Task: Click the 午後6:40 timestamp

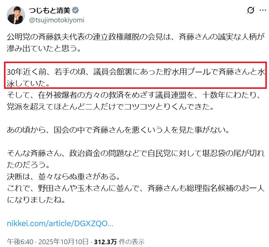Action: (x=20, y=242)
